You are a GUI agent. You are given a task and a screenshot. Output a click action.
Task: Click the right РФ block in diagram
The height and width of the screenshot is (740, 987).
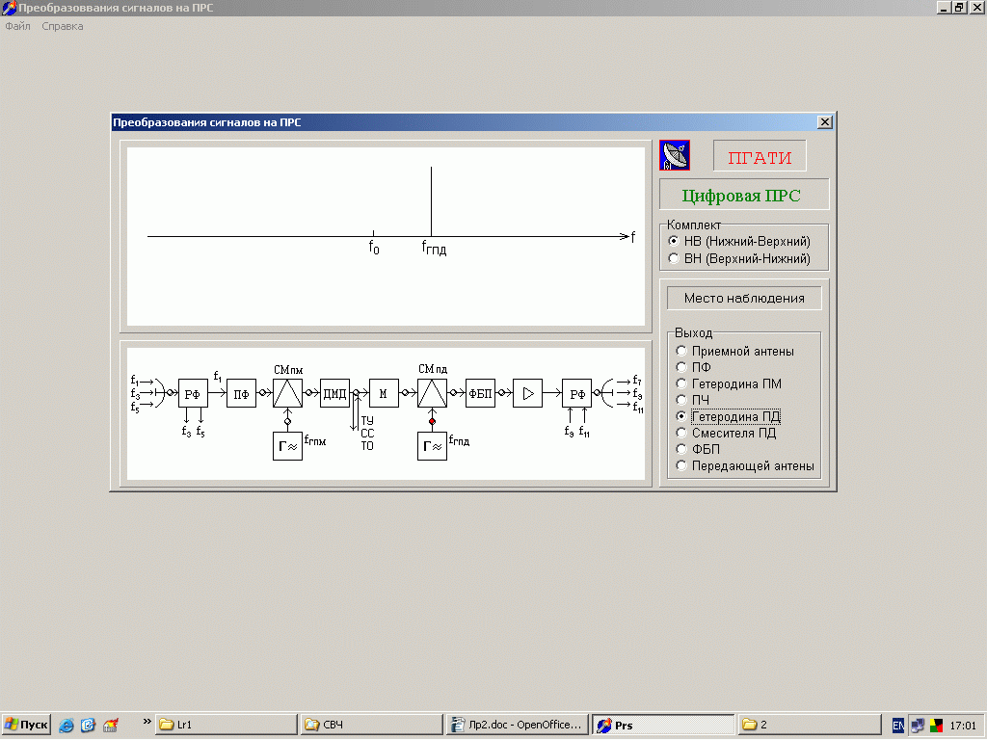(576, 394)
